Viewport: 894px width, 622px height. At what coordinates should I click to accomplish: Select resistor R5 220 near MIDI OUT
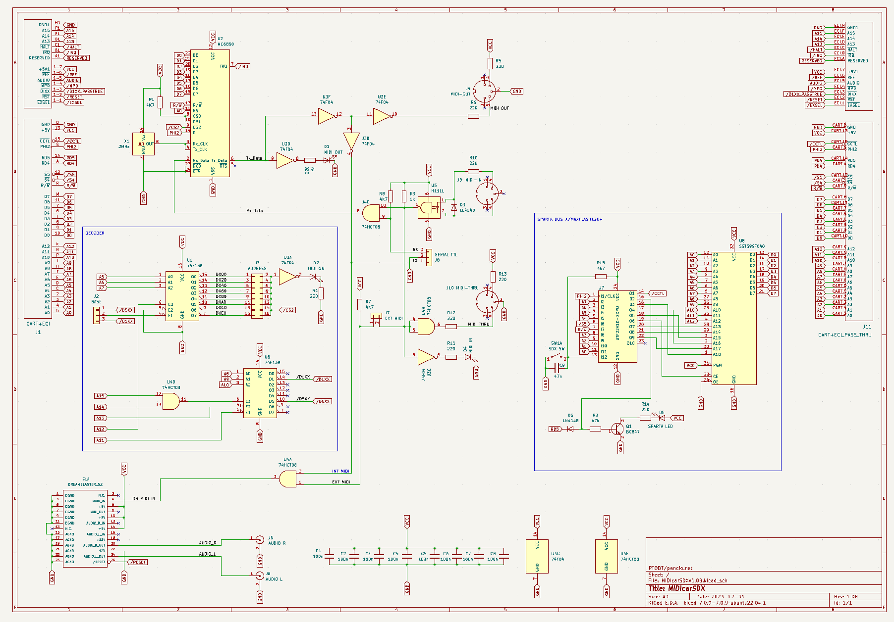click(x=490, y=63)
